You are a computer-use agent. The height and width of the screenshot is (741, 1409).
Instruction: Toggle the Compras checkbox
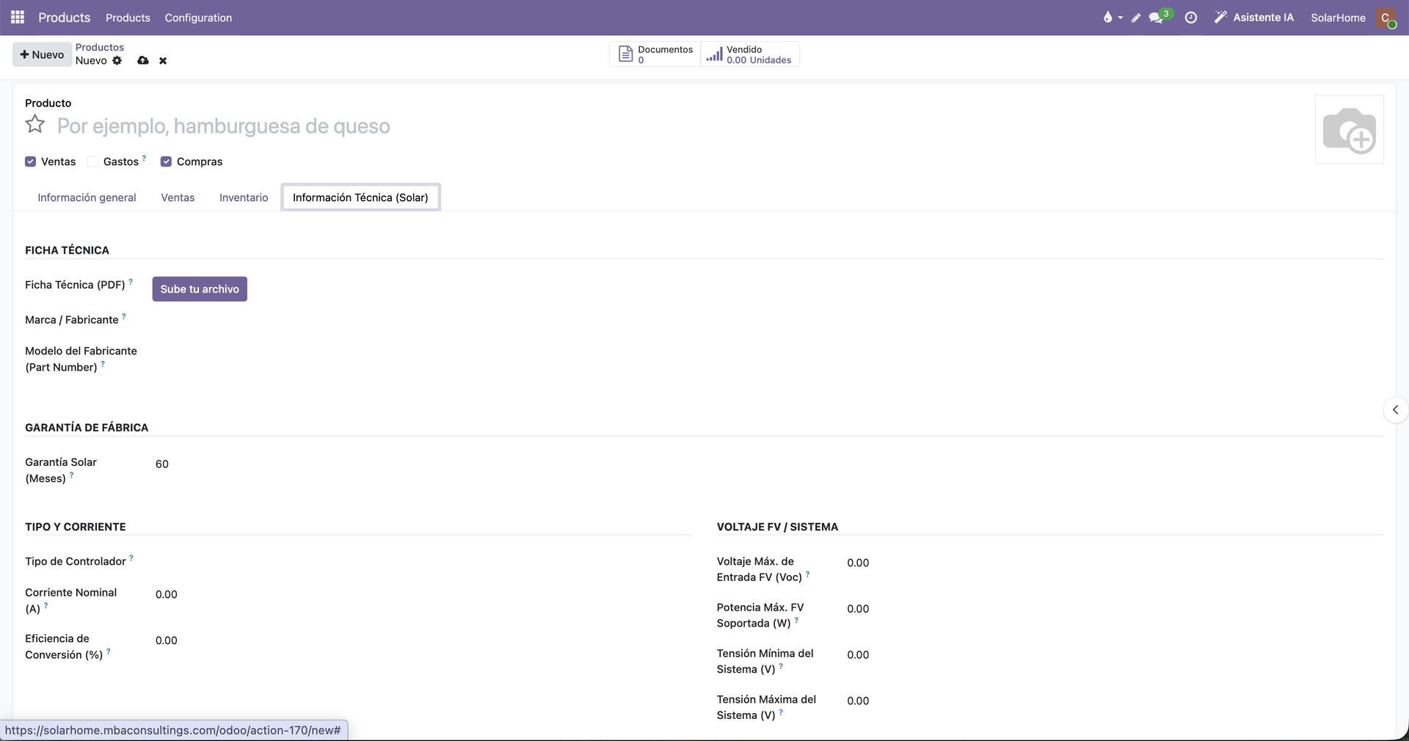[166, 161]
